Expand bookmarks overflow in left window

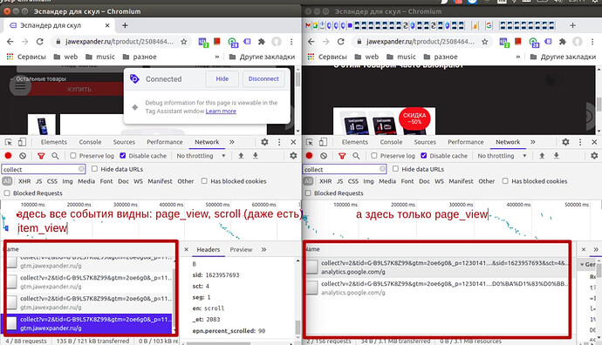coord(217,57)
